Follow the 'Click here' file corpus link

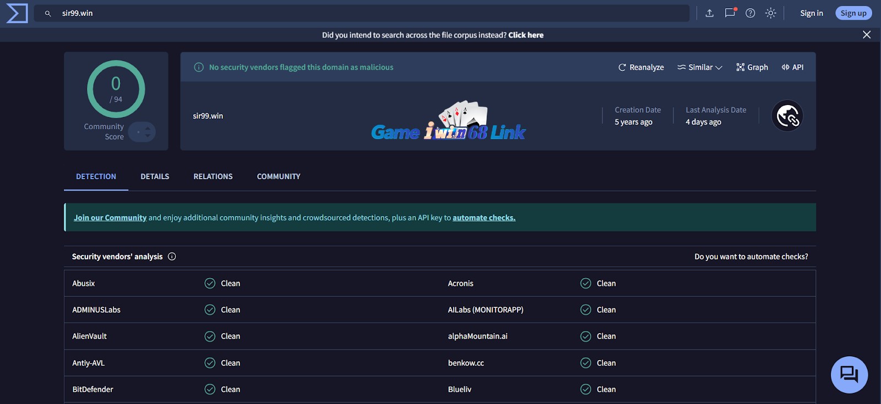pos(526,35)
